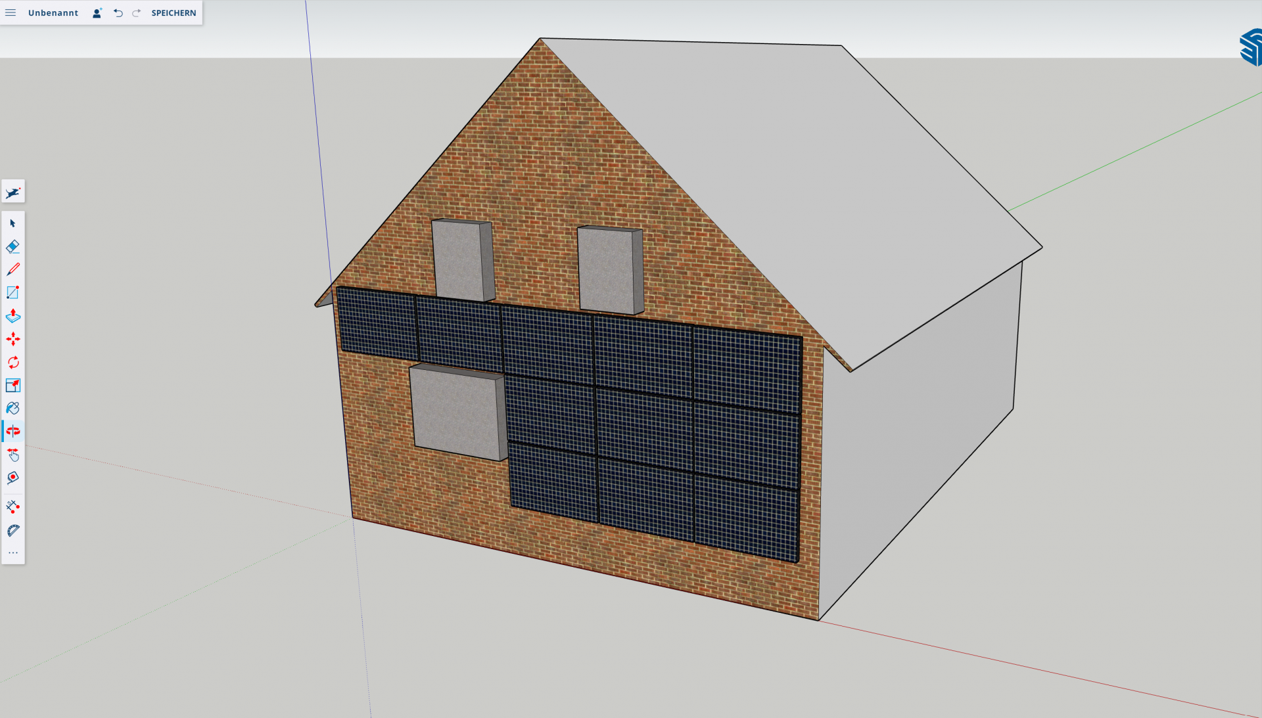Viewport: 1262px width, 718px height.
Task: Activate the Rectangle shape tool
Action: [x=13, y=292]
